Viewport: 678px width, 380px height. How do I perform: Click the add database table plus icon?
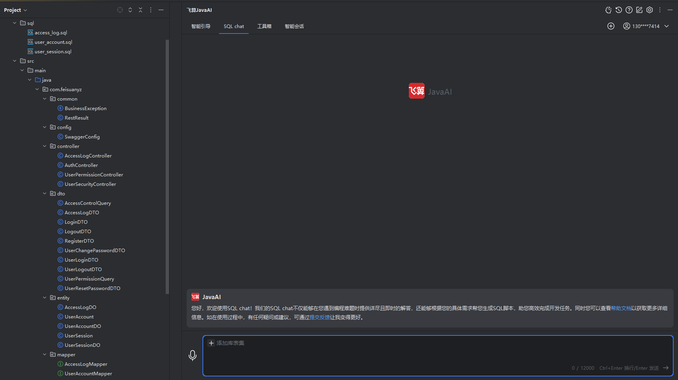tap(211, 343)
